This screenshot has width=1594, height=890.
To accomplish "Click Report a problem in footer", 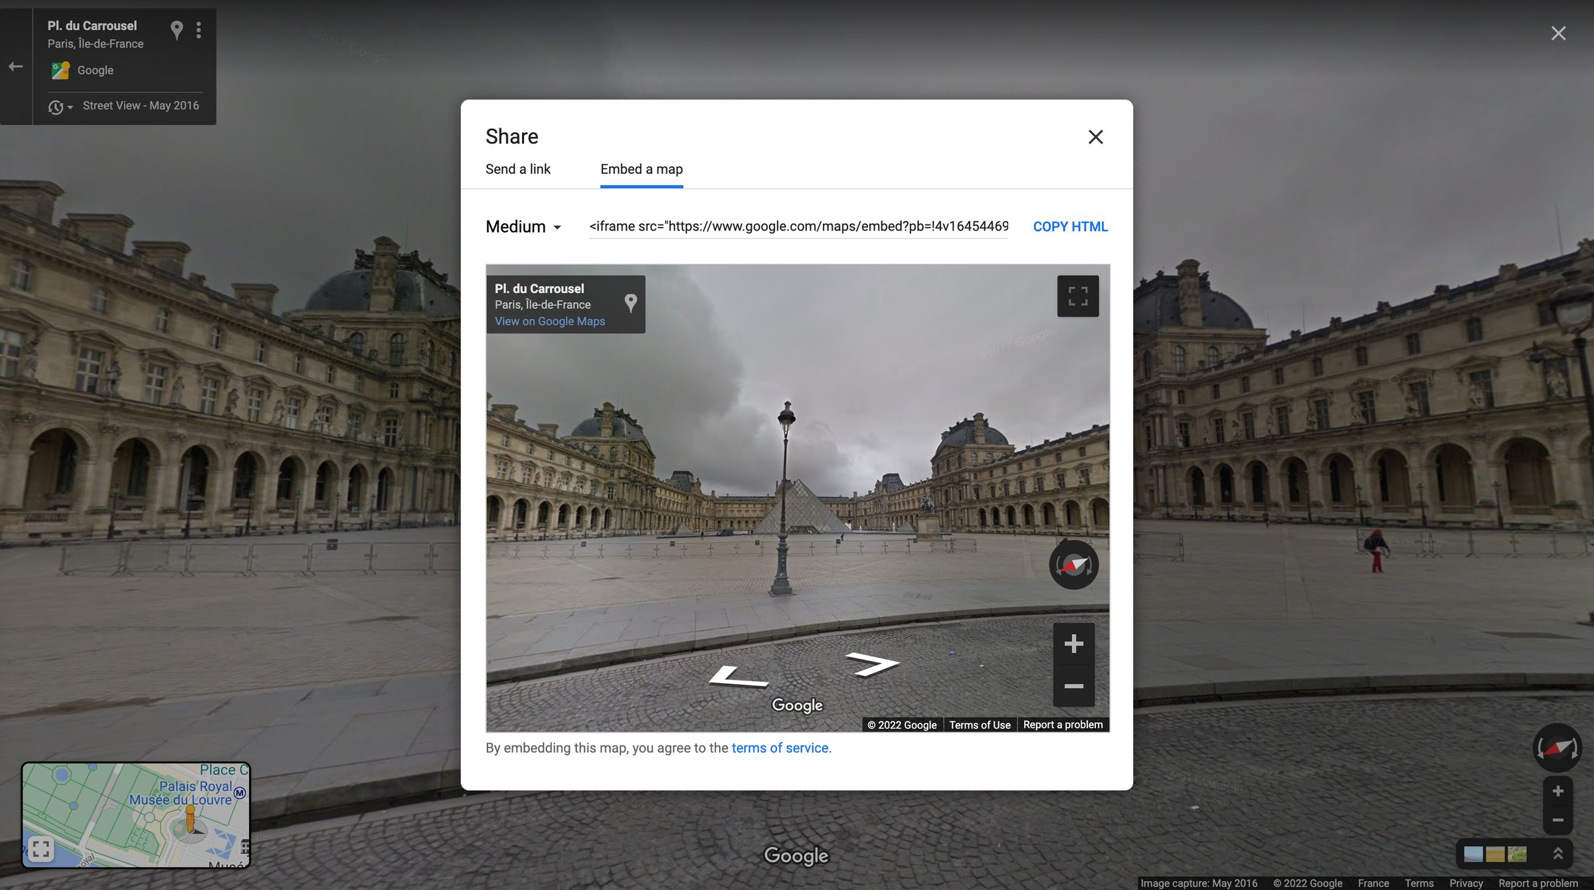I will [x=1538, y=883].
